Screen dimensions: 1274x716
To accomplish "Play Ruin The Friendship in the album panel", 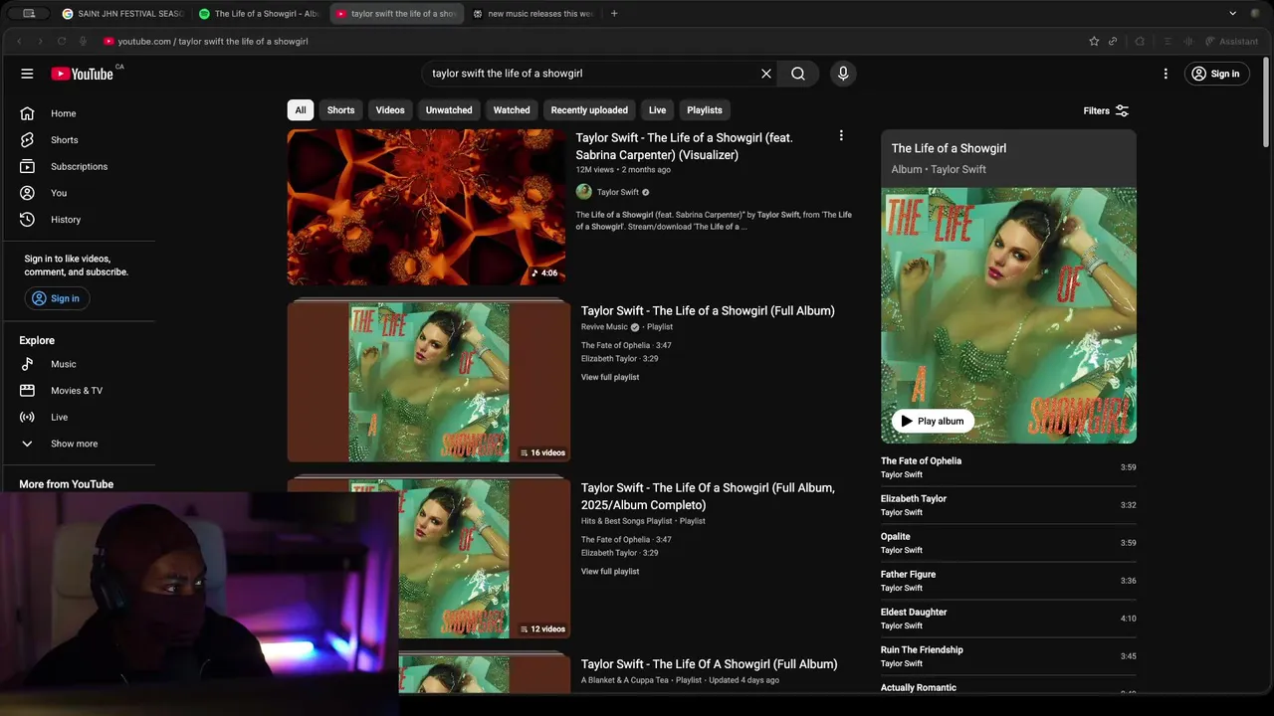I will point(1008,656).
